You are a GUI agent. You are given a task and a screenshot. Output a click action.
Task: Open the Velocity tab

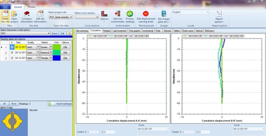pyautogui.click(x=167, y=31)
